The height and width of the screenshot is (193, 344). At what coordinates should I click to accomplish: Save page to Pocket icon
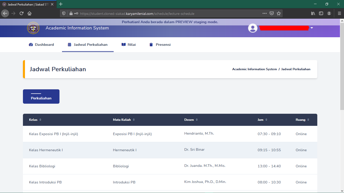[x=272, y=14]
